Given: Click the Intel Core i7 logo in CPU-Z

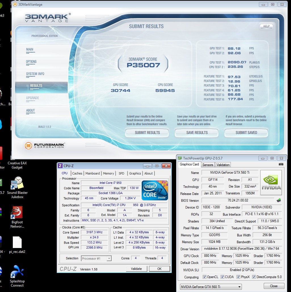Looking at the screenshot, I should coord(155,190).
